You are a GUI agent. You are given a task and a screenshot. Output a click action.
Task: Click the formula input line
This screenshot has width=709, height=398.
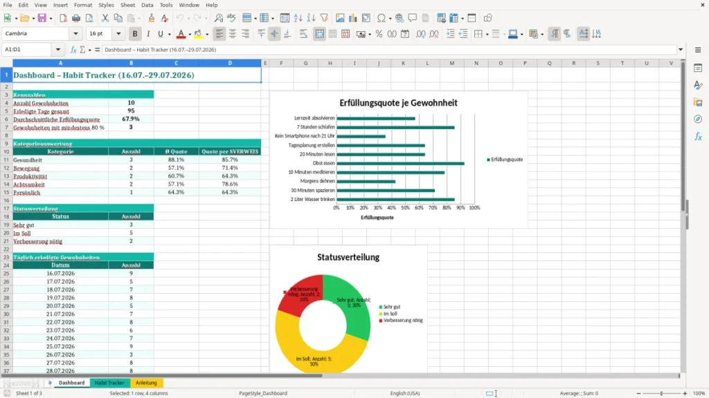[x=389, y=50]
